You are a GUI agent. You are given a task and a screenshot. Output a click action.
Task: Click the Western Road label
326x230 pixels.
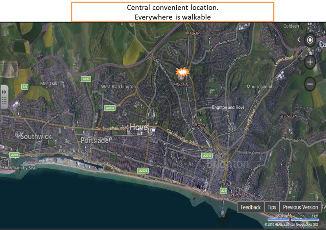pyautogui.click(x=183, y=174)
